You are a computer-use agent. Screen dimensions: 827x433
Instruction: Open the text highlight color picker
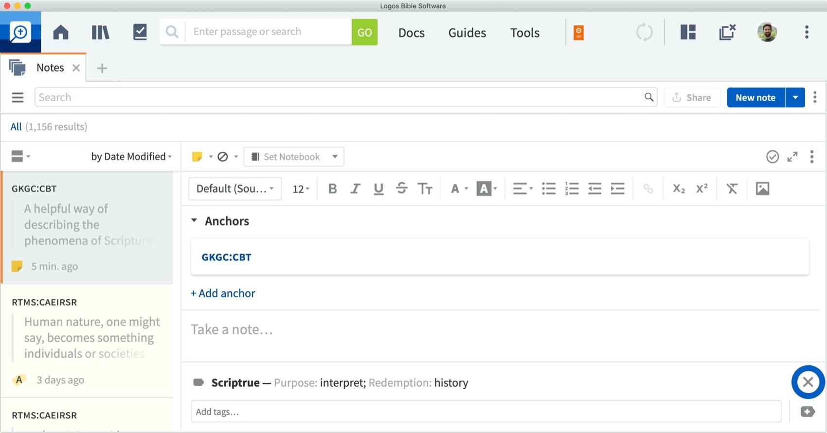487,189
